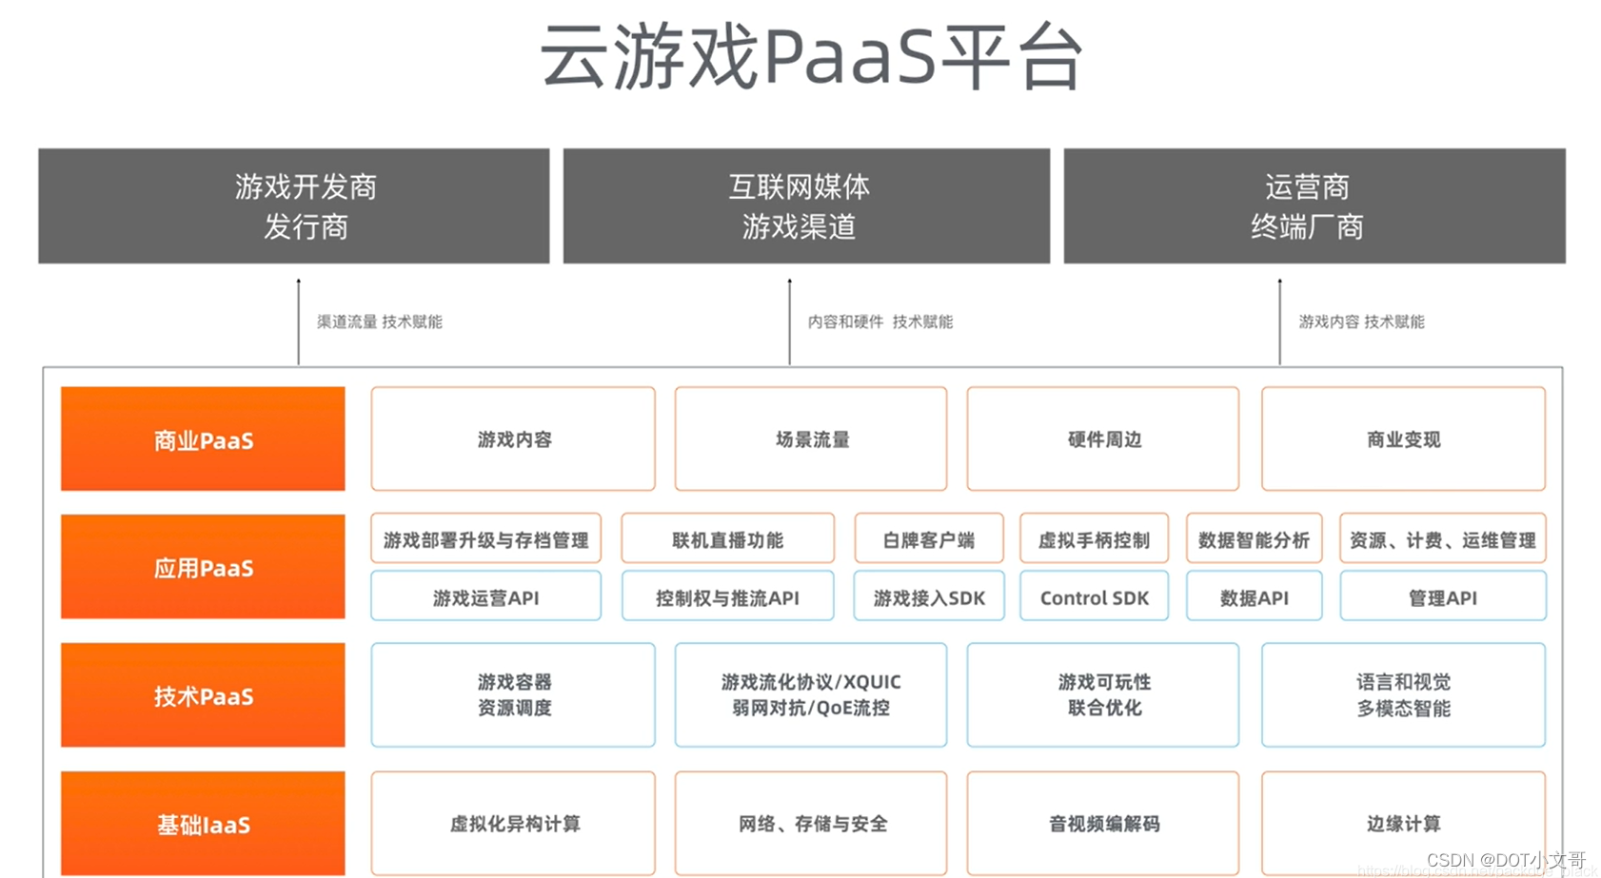Open the 游戏内容 module
This screenshot has height=878, width=1601.
tap(512, 439)
